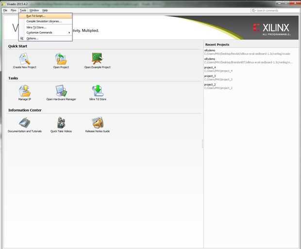This screenshot has height=249, width=301.
Task: Open the Help menu
Action: 45,10
